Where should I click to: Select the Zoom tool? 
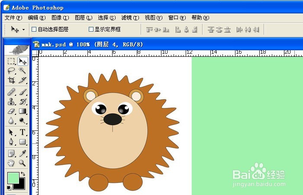pyautogui.click(x=23, y=163)
